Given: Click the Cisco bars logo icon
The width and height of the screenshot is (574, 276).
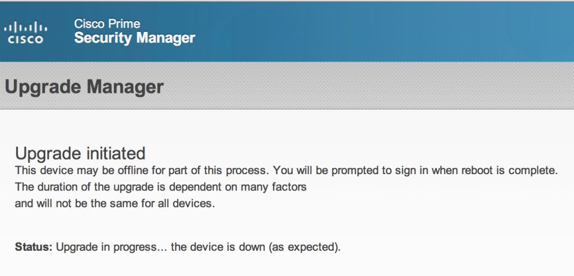Looking at the screenshot, I should point(26,27).
